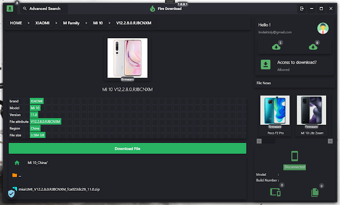Open MI 10 breadcrumb
Image resolution: width=340 pixels, height=205 pixels.
pos(98,23)
